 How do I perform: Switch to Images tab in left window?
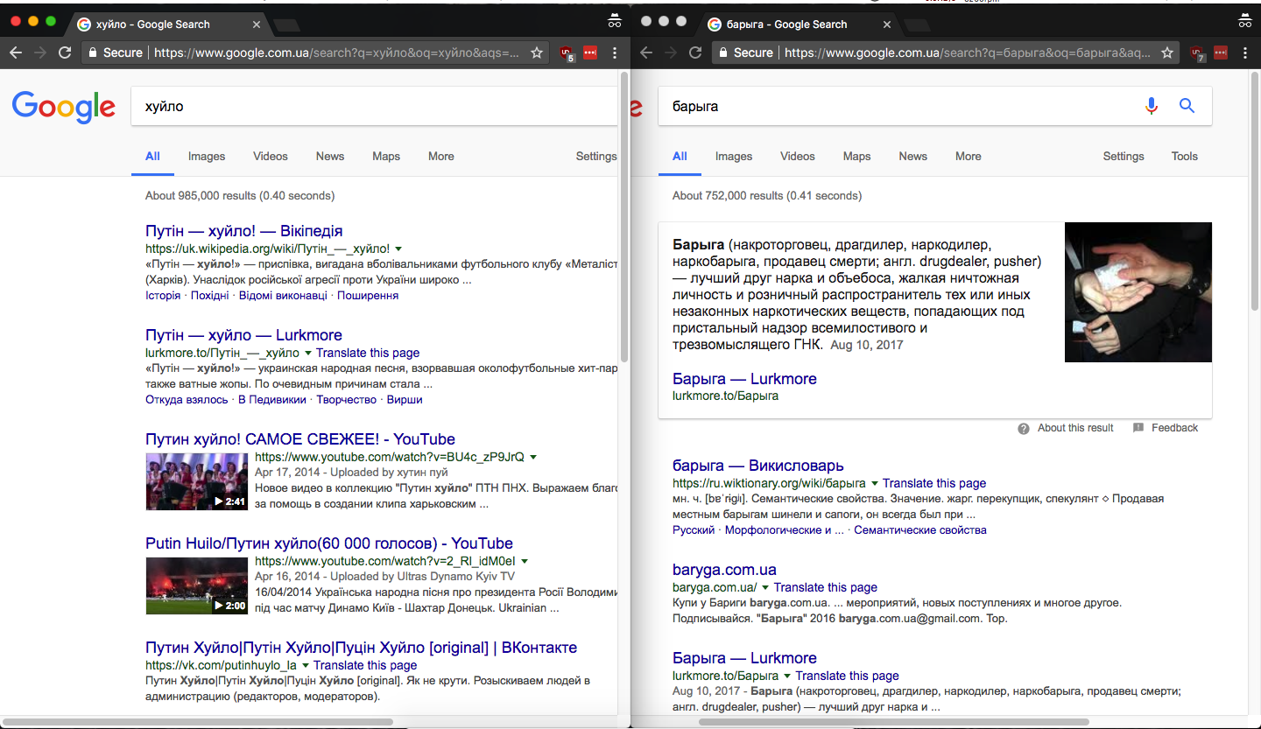(x=207, y=157)
